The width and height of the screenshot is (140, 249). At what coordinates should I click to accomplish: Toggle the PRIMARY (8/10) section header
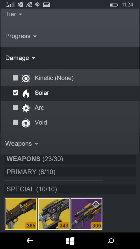click(70, 172)
